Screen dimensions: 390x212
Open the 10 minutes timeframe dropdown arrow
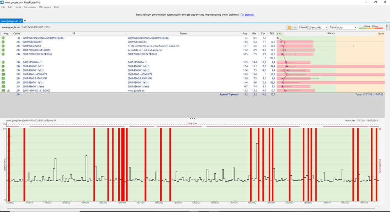378,121
